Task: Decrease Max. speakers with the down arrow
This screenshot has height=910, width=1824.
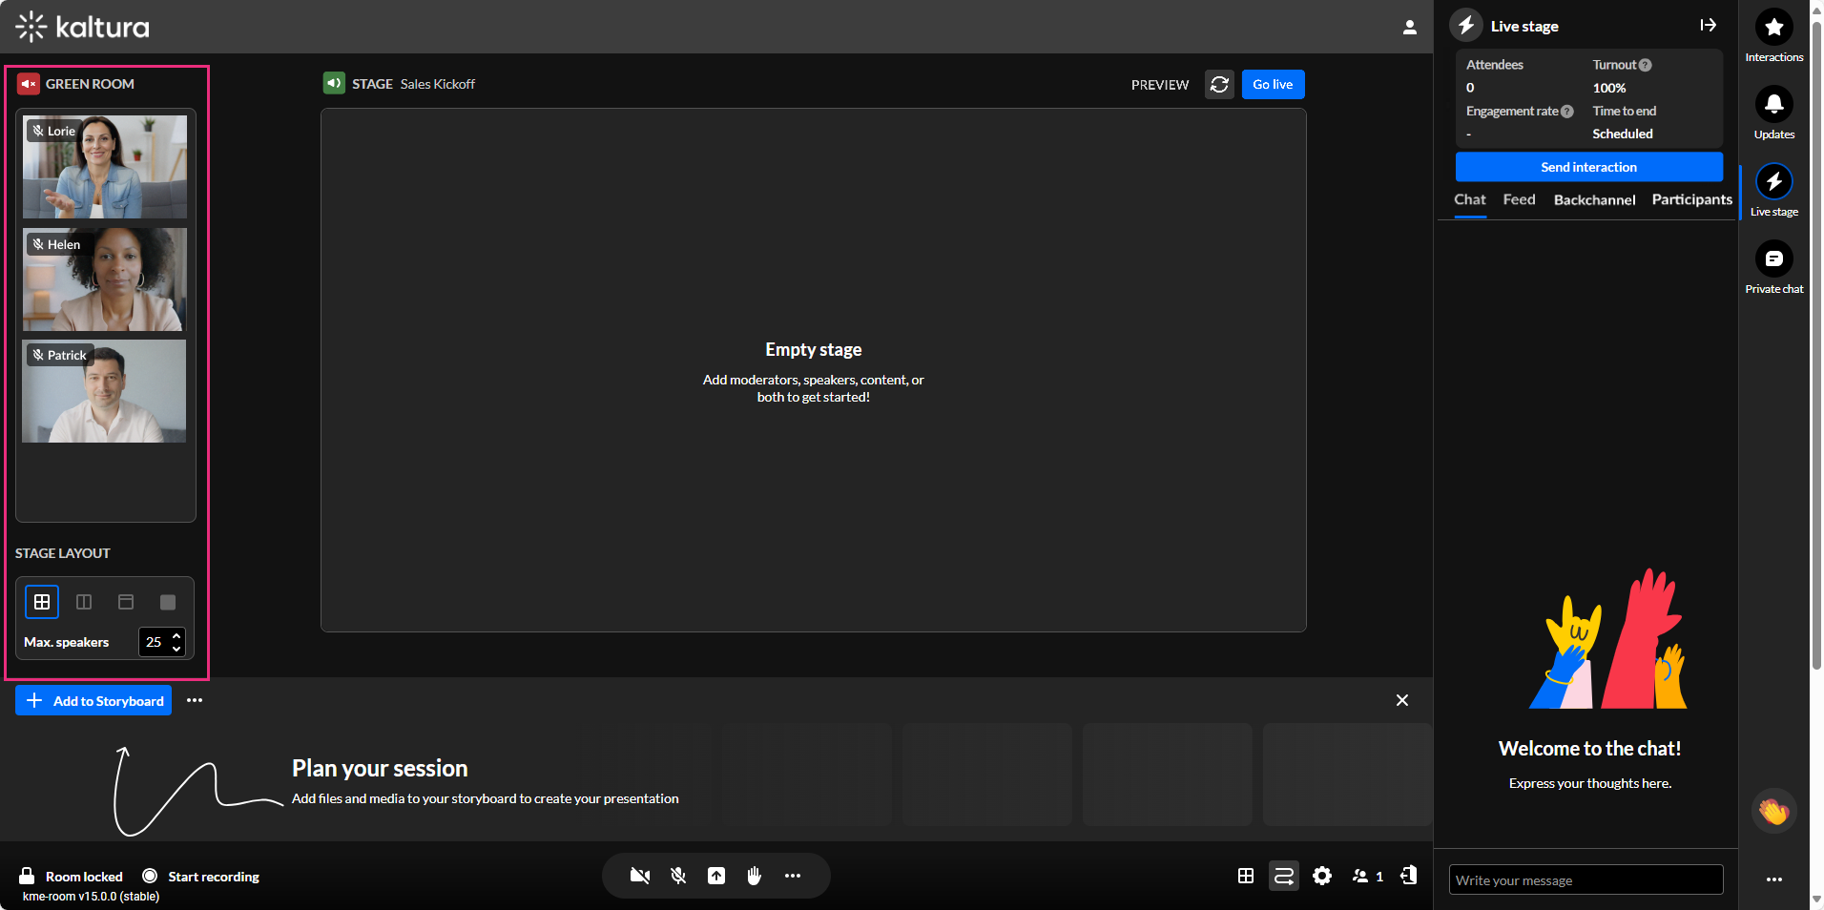Action: pos(176,649)
